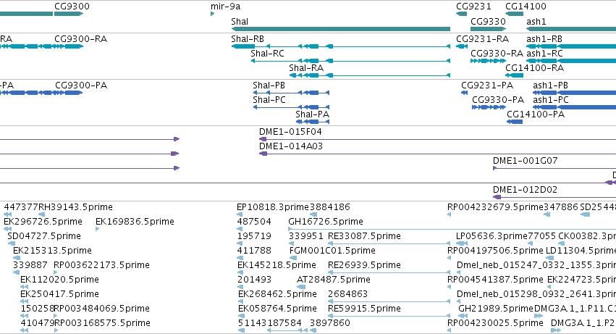
Task: Select the SD04727.5prime EST
Action: 12,243
